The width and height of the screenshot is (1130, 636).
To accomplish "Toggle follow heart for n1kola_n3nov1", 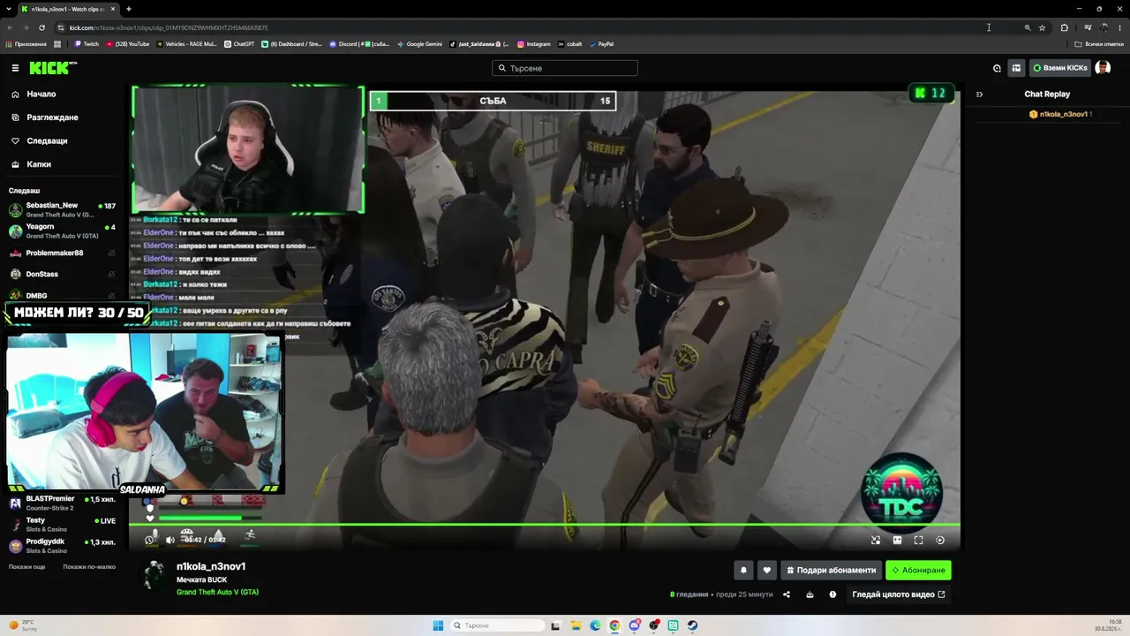I will (x=767, y=570).
